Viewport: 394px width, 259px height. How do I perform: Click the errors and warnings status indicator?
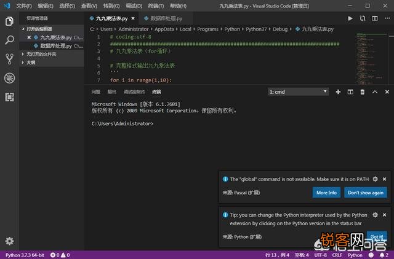pos(60,255)
